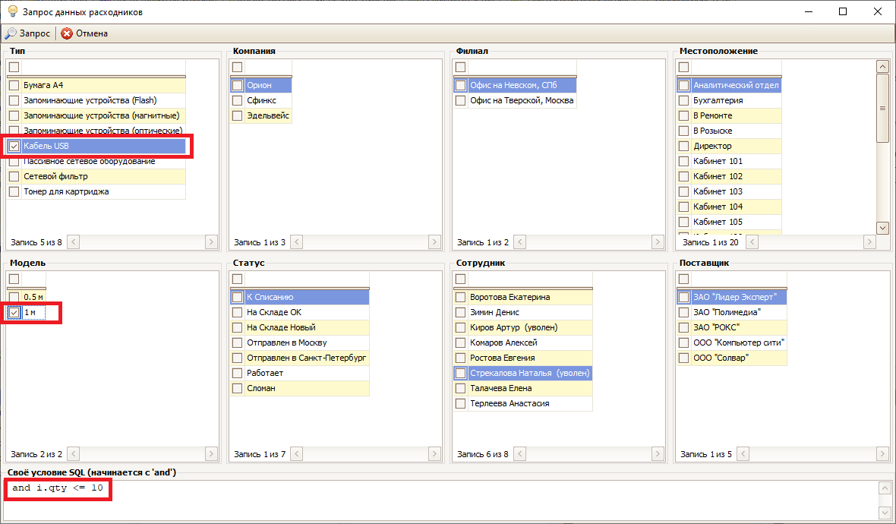Viewport: 896px width, 524px height.
Task: Check the Бумага A4 checkbox
Action: point(14,85)
